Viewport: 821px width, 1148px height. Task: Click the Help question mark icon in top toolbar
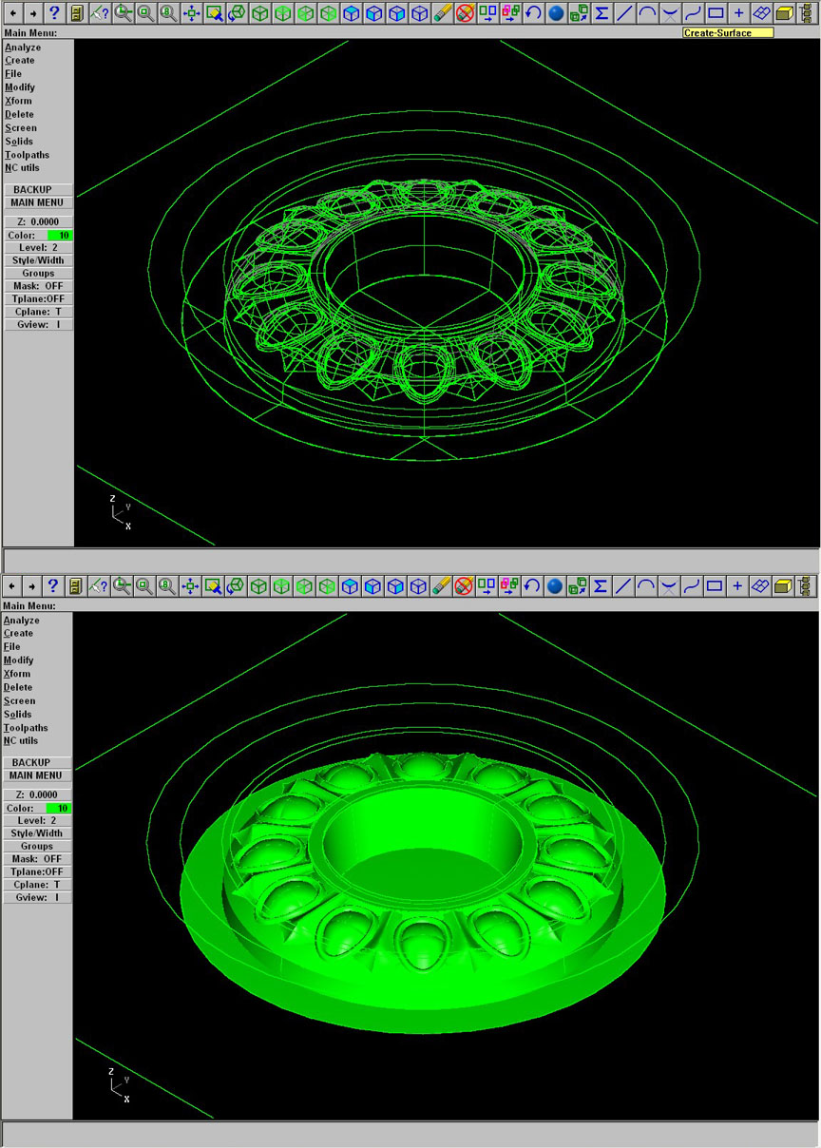pos(53,13)
